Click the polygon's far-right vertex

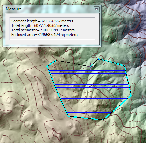[x=131, y=95]
